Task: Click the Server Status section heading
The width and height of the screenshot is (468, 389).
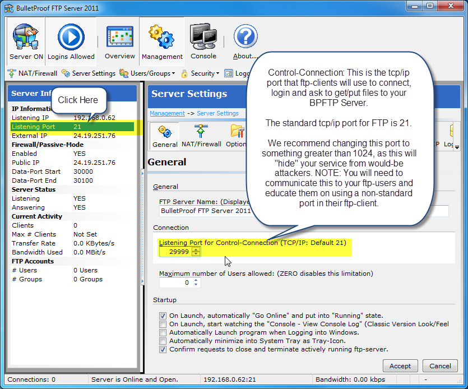Action: pyautogui.click(x=34, y=189)
